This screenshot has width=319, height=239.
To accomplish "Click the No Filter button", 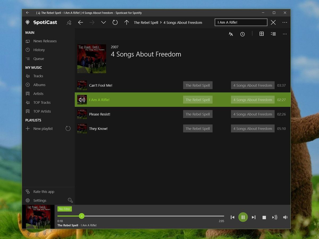I will click(65, 209).
